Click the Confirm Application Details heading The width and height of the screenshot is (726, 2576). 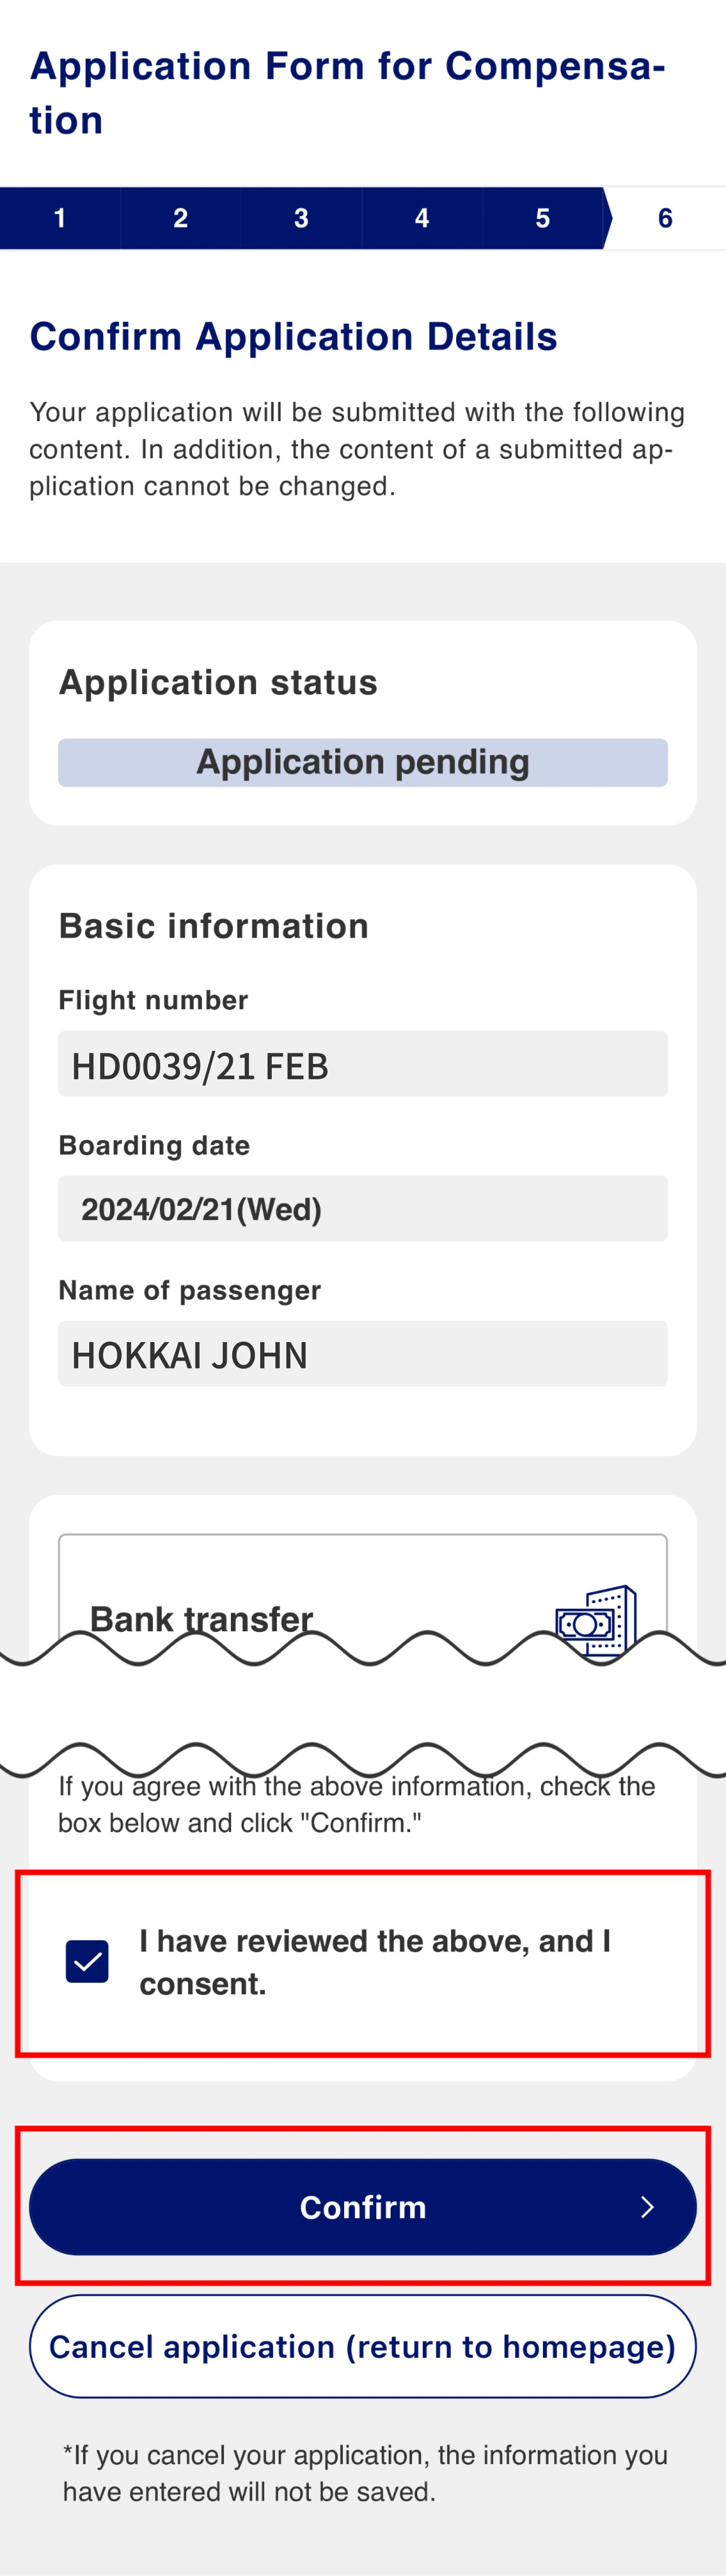pyautogui.click(x=293, y=337)
